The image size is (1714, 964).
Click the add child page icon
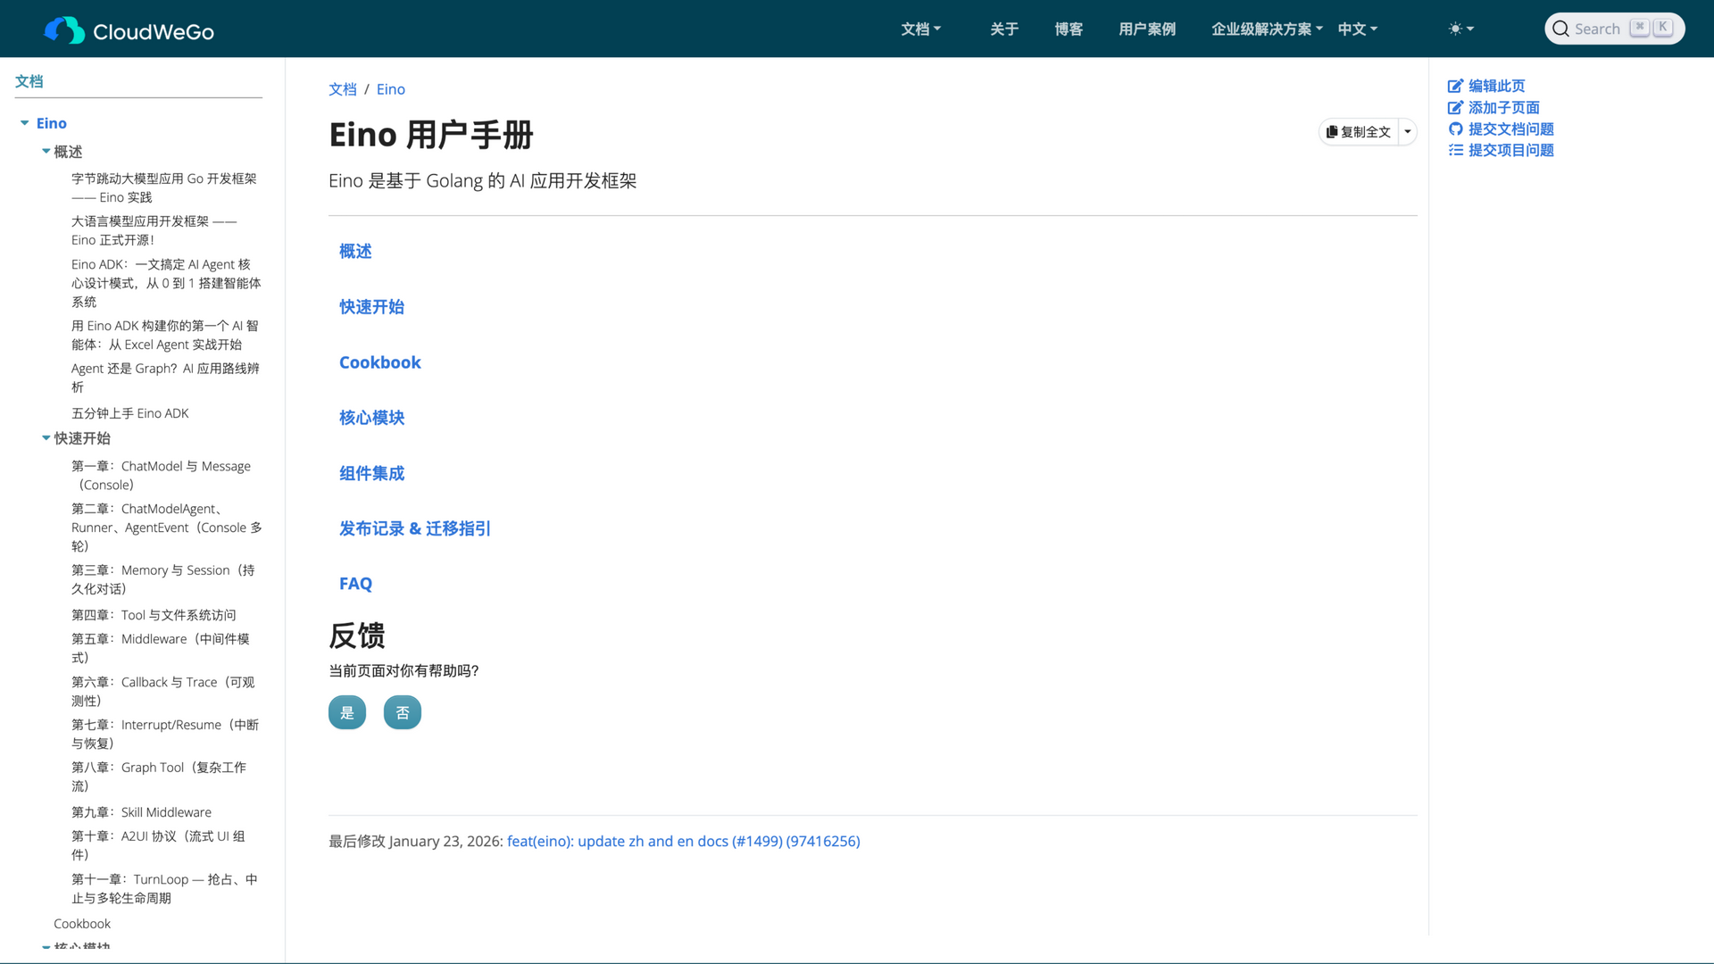tap(1455, 108)
